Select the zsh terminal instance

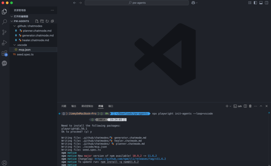coord(238,106)
